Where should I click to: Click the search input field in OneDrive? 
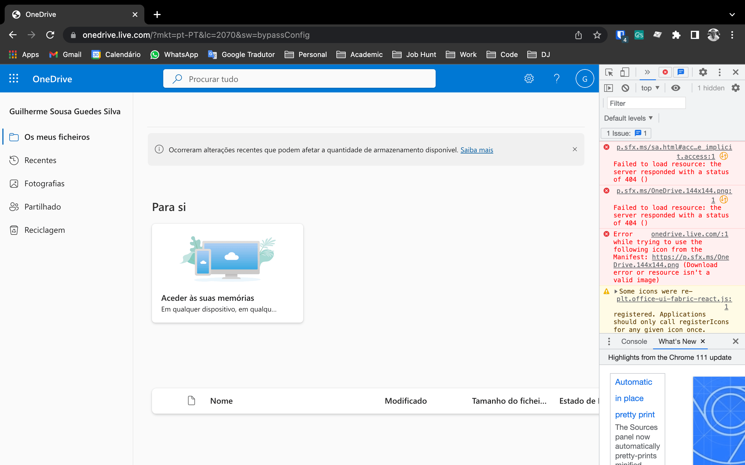[x=300, y=78]
